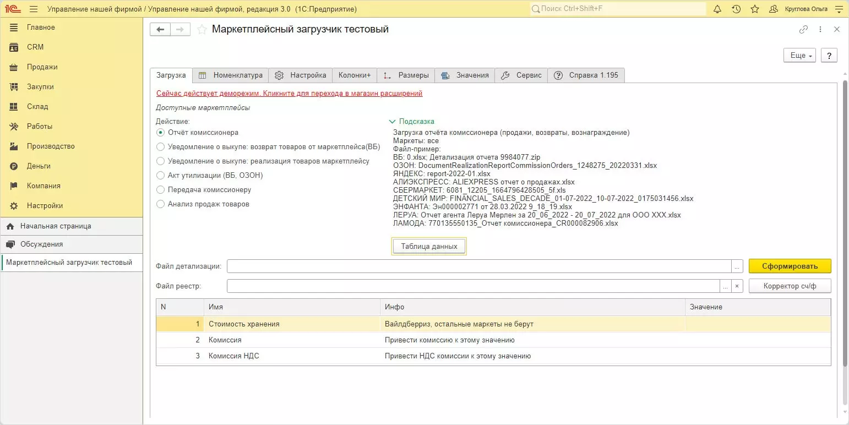Open the question mark help button
This screenshot has width=849, height=425.
coord(829,55)
